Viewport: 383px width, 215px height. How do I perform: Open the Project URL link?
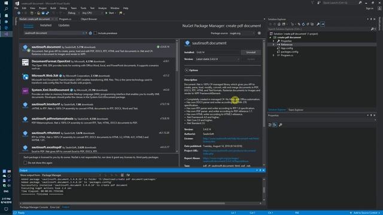click(229, 152)
